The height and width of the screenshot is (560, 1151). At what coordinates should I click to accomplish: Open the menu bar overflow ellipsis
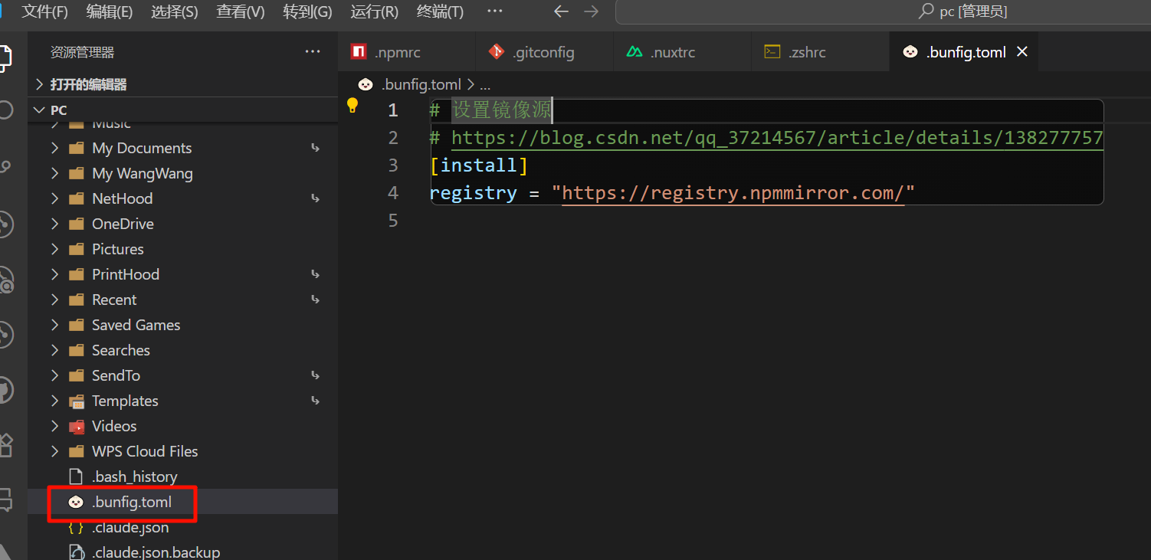[x=495, y=11]
